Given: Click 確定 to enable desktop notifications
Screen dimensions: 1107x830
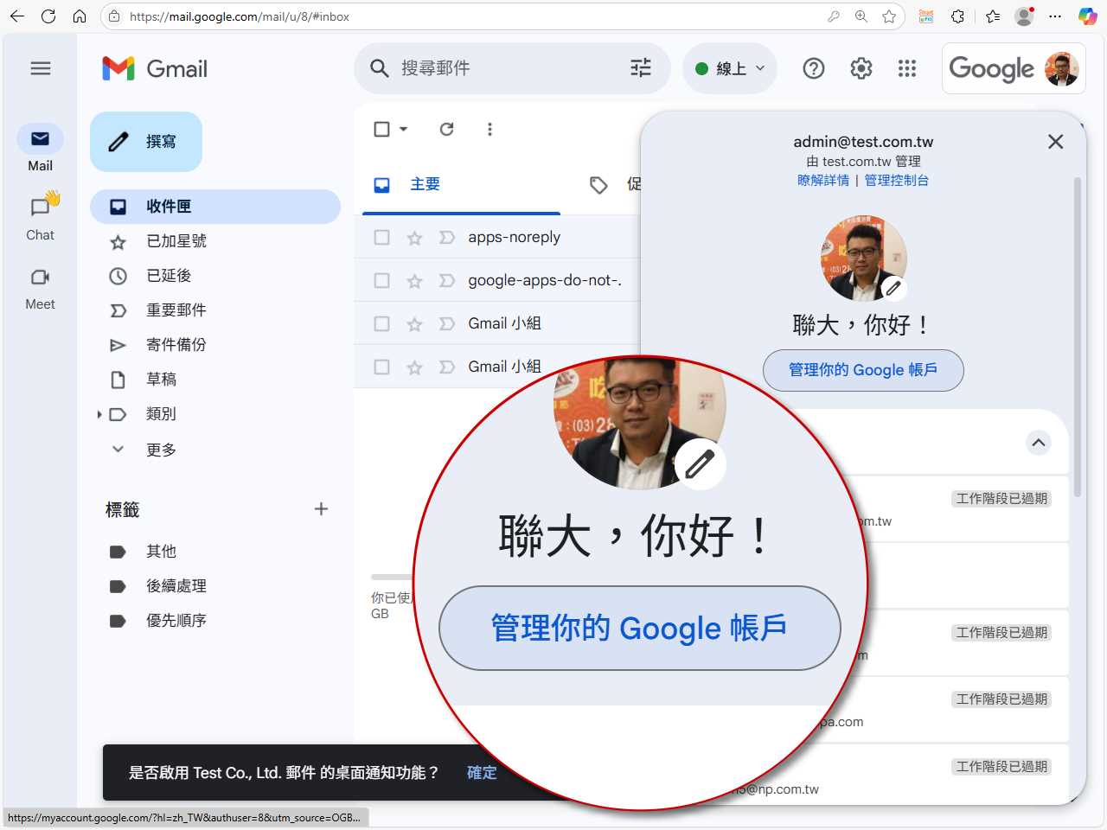Looking at the screenshot, I should (482, 772).
